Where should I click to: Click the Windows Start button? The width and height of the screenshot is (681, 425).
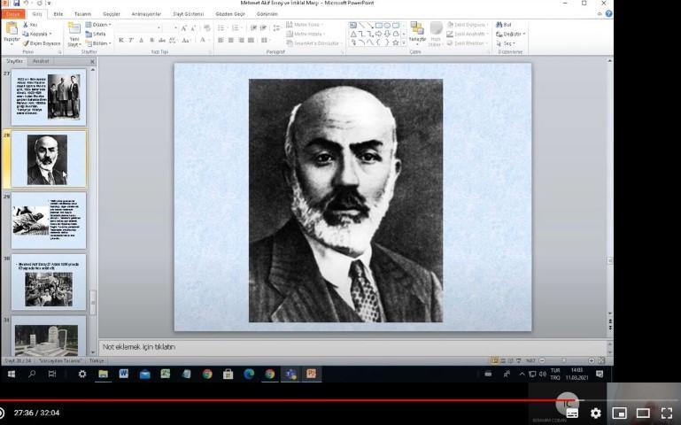(12, 374)
